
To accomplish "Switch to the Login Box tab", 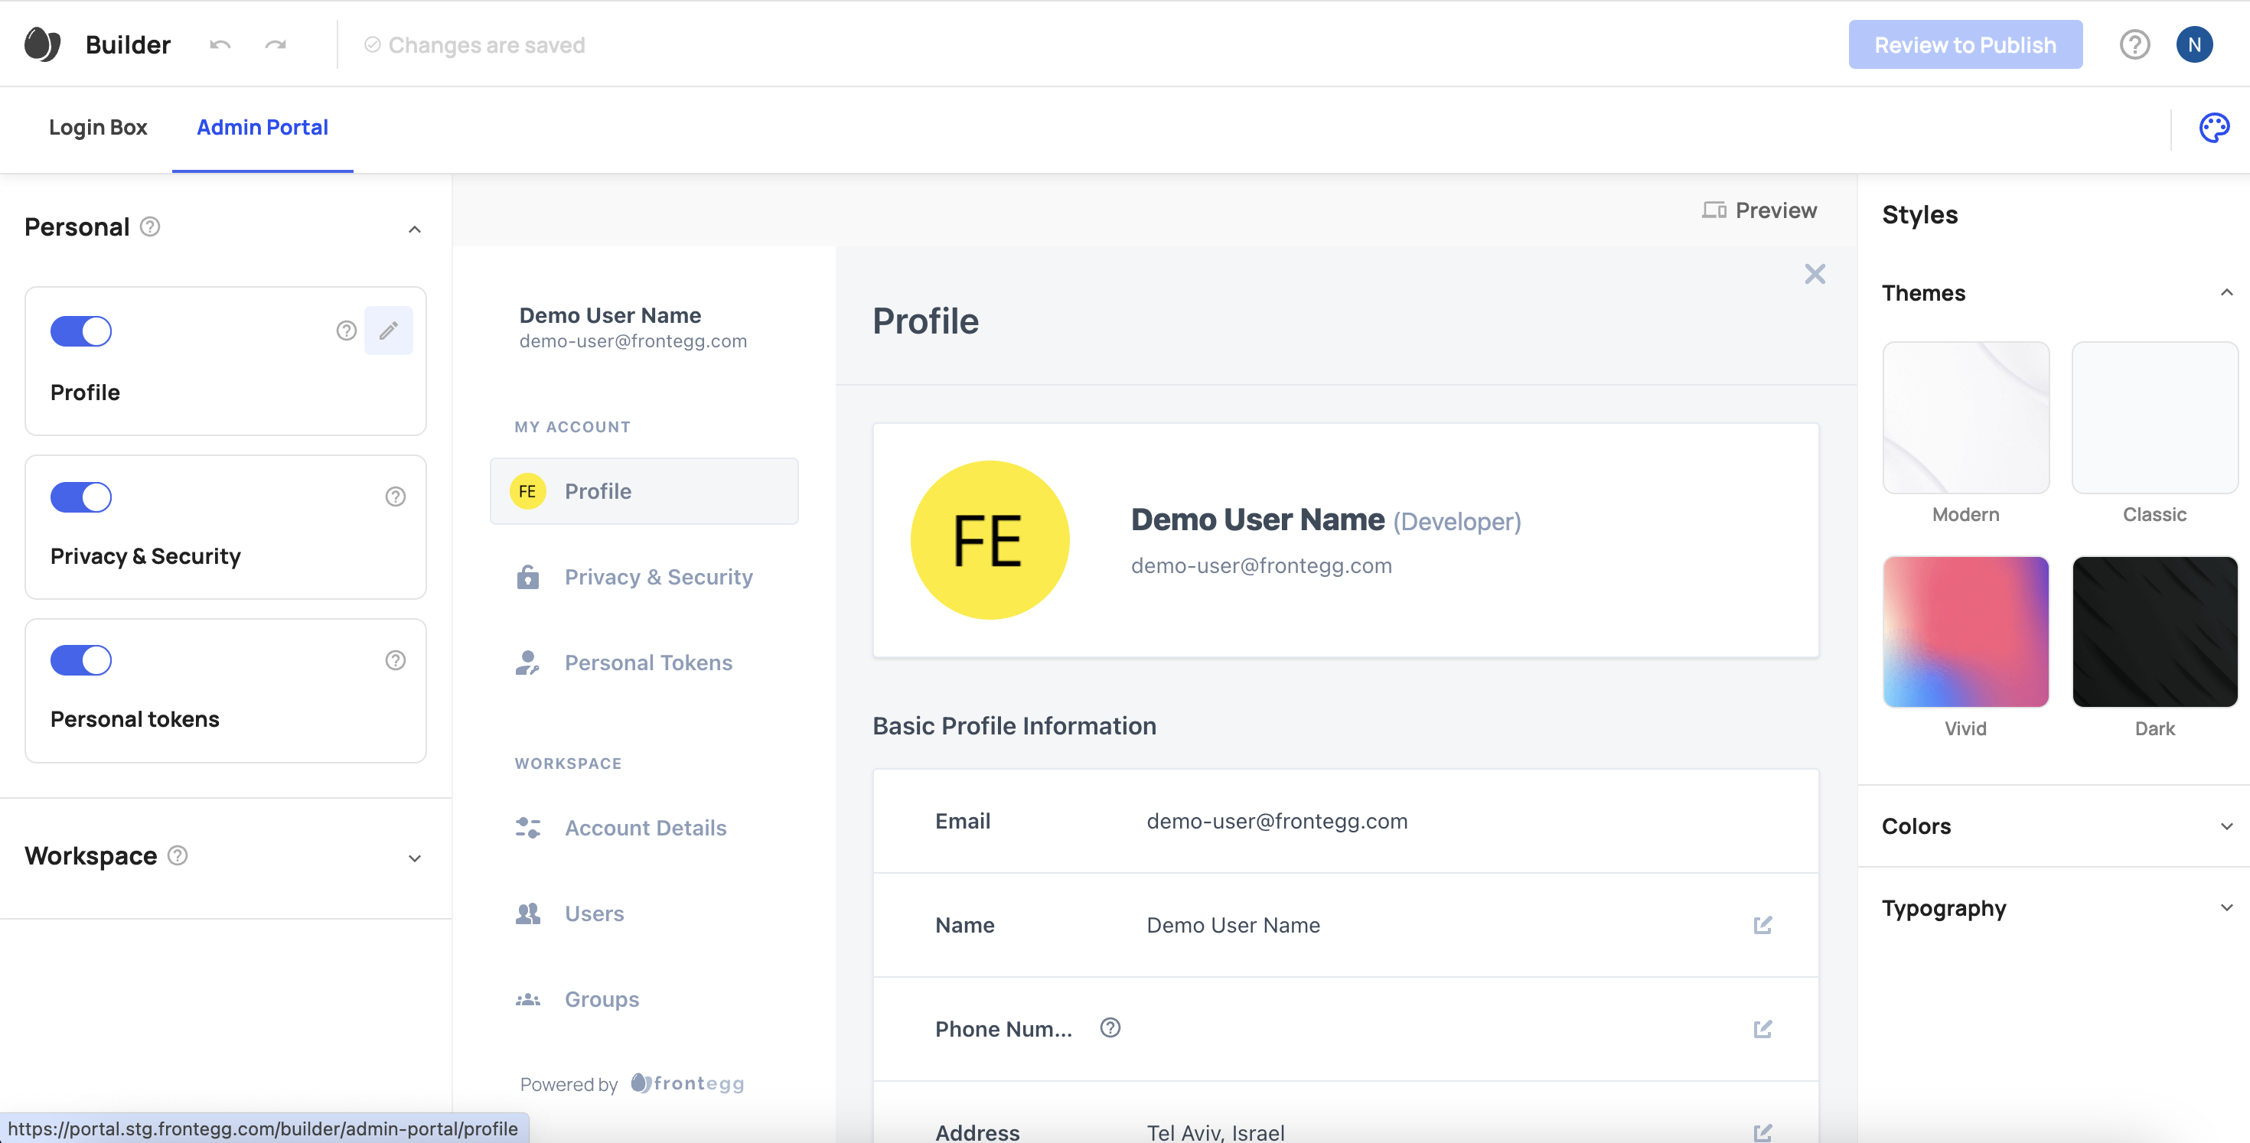I will pyautogui.click(x=98, y=128).
